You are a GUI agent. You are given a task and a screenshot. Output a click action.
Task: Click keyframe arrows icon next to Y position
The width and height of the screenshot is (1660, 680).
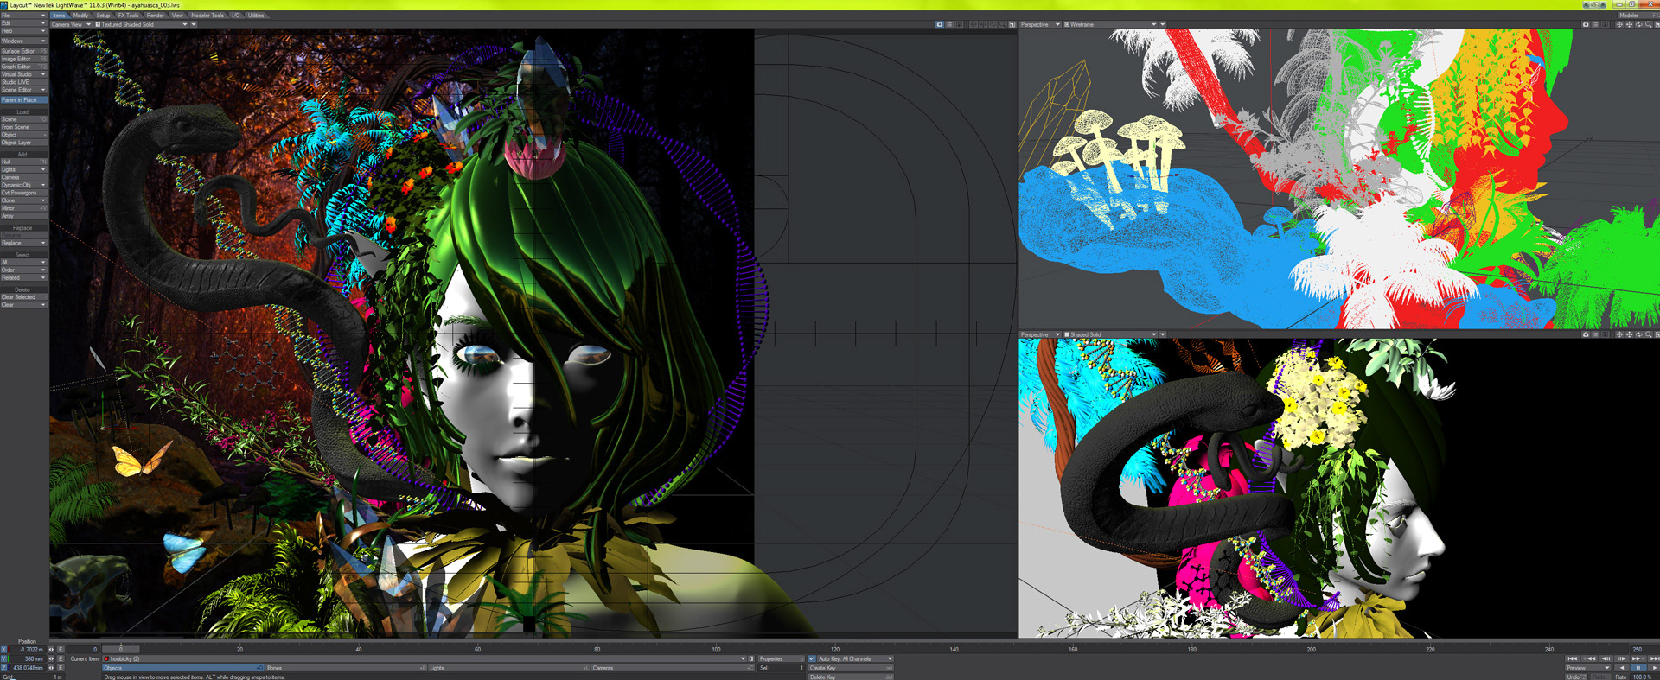point(51,658)
